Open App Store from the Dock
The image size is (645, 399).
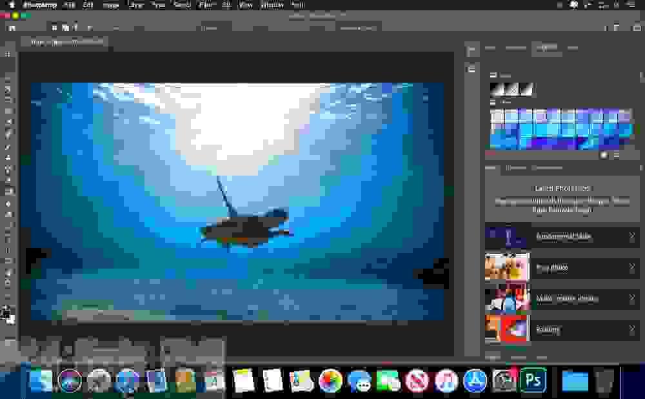coord(475,380)
